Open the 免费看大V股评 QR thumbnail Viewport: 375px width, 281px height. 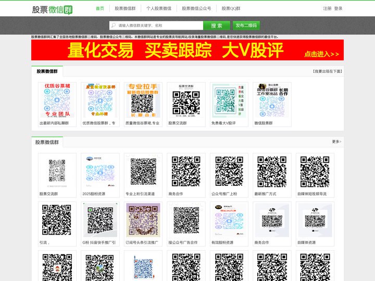click(229, 100)
